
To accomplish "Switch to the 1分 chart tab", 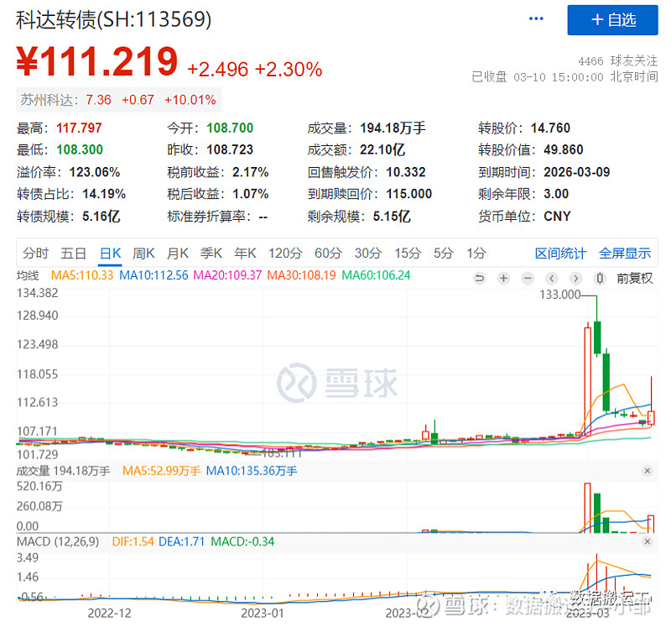I will [476, 253].
